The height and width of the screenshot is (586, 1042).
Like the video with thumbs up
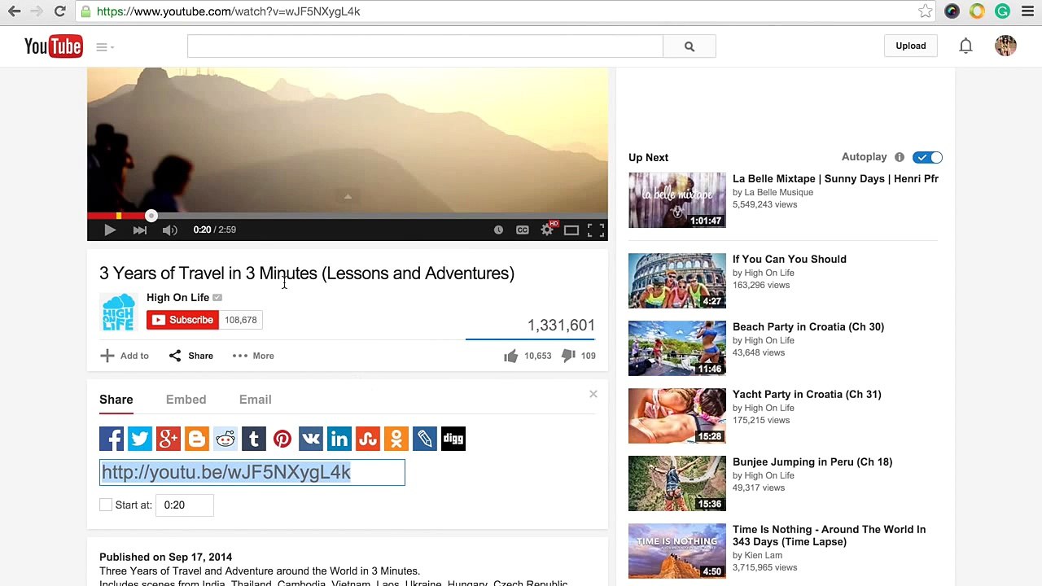pyautogui.click(x=510, y=356)
